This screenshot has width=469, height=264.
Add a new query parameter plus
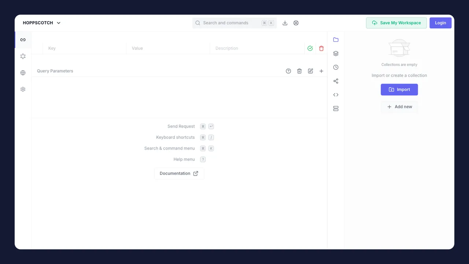tap(321, 71)
